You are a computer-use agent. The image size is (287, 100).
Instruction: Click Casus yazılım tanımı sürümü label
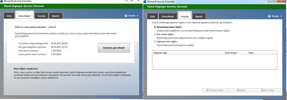pyautogui.click(x=33, y=54)
